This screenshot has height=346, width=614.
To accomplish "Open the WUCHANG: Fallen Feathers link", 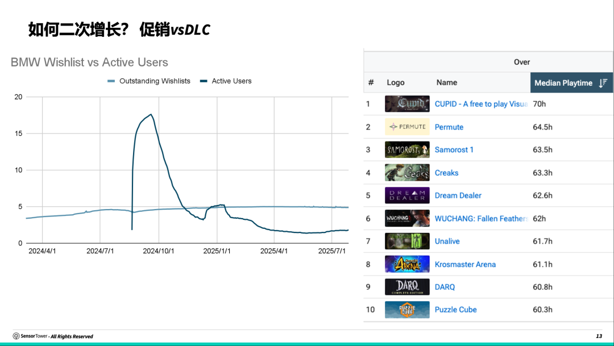I will 482,218.
